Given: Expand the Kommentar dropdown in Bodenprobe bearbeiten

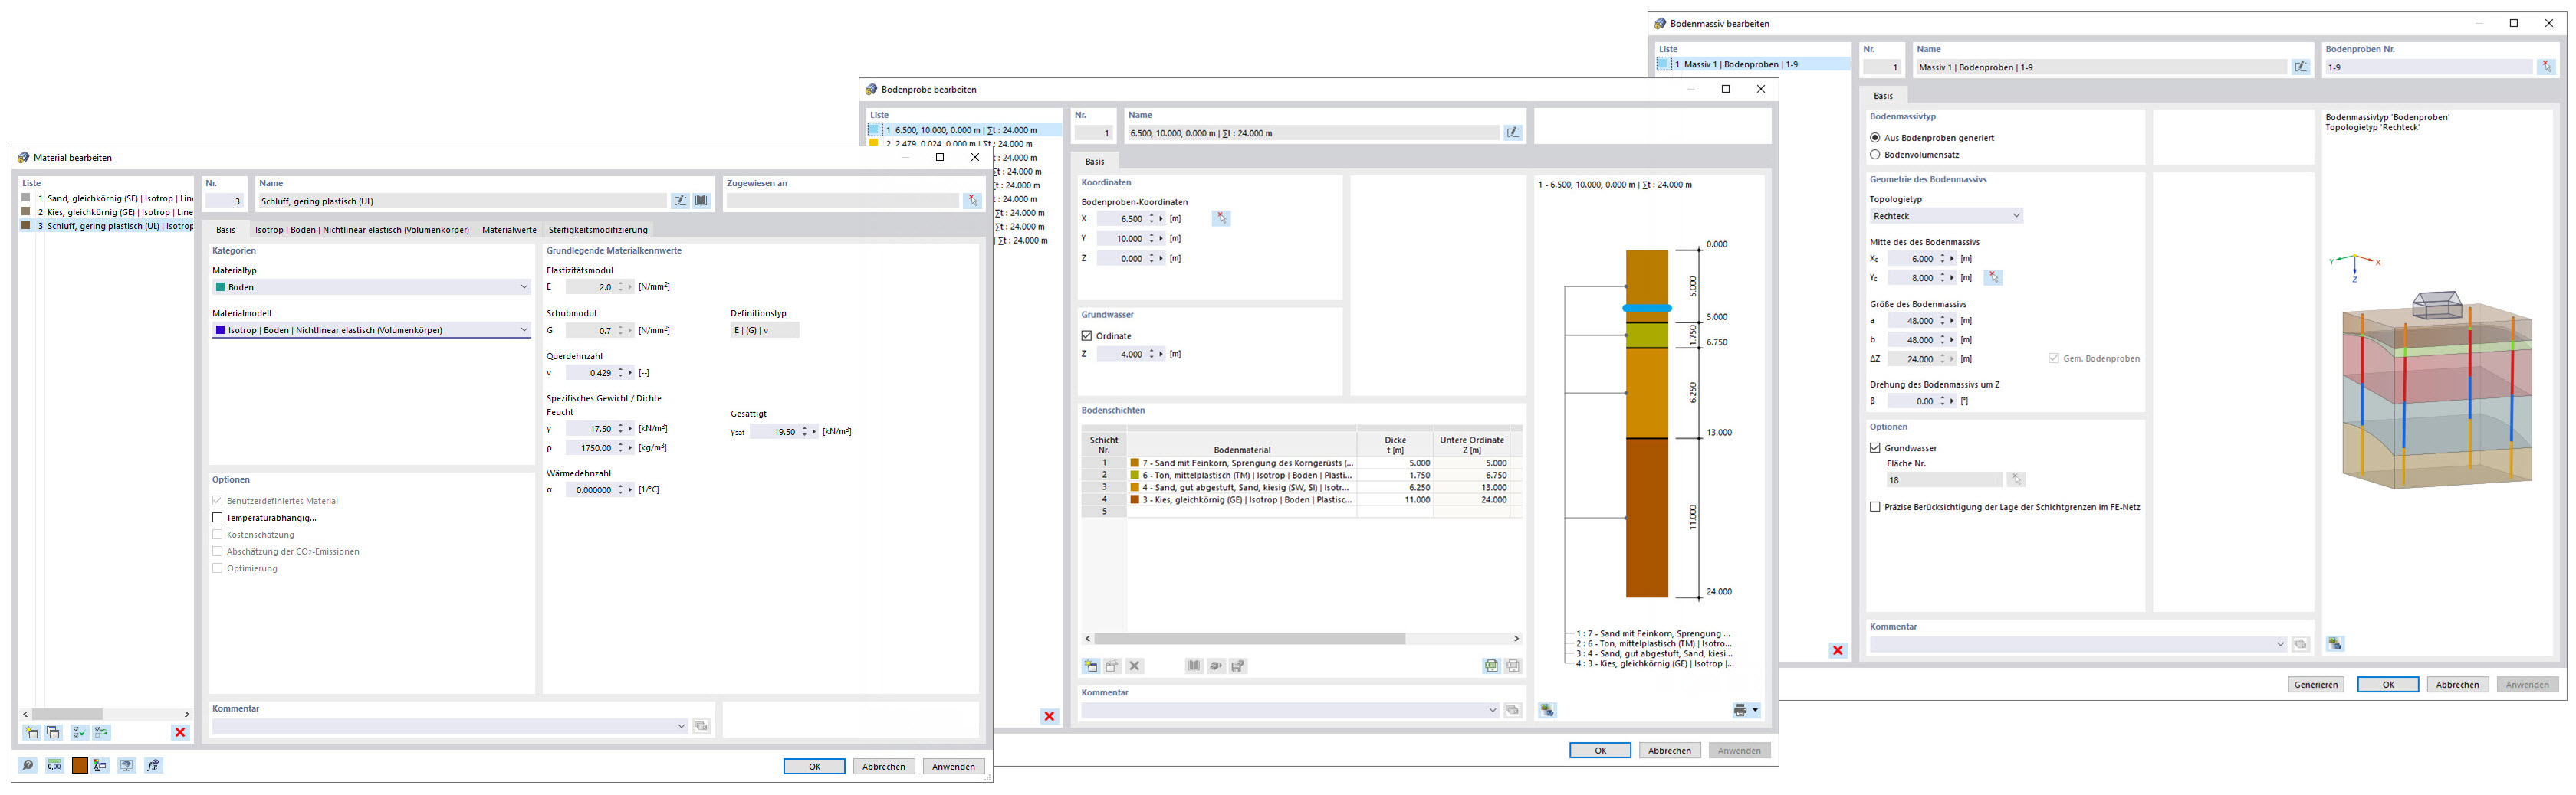Looking at the screenshot, I should (x=1493, y=710).
